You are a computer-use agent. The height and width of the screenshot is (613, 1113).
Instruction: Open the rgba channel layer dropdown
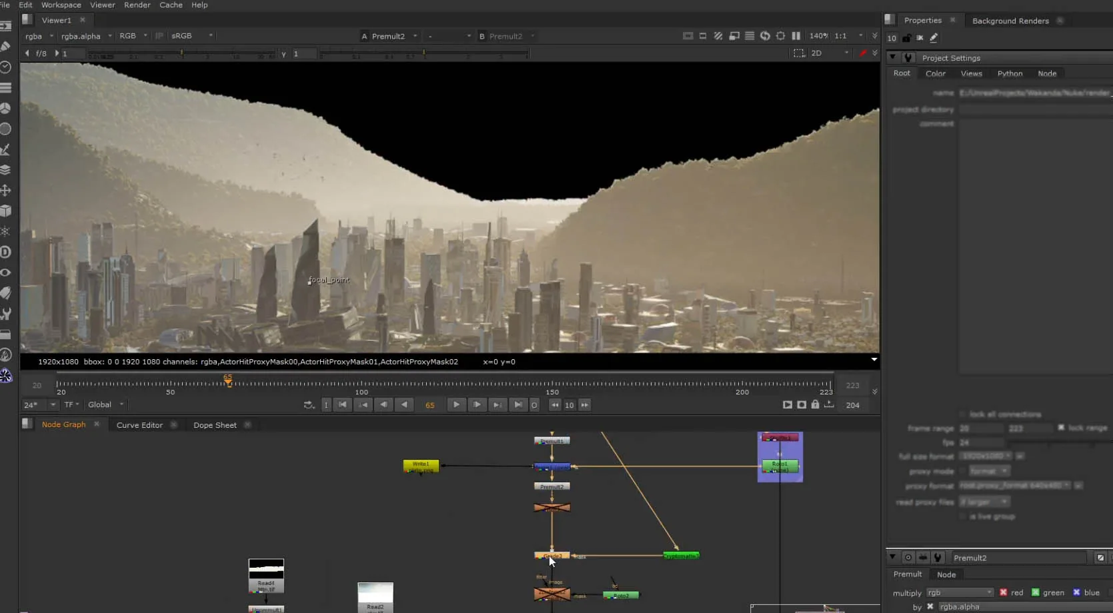pyautogui.click(x=39, y=36)
